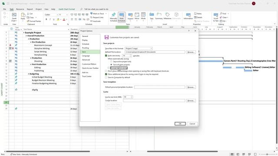Browse for Cache location
The width and height of the screenshot is (278, 156).
click(191, 101)
